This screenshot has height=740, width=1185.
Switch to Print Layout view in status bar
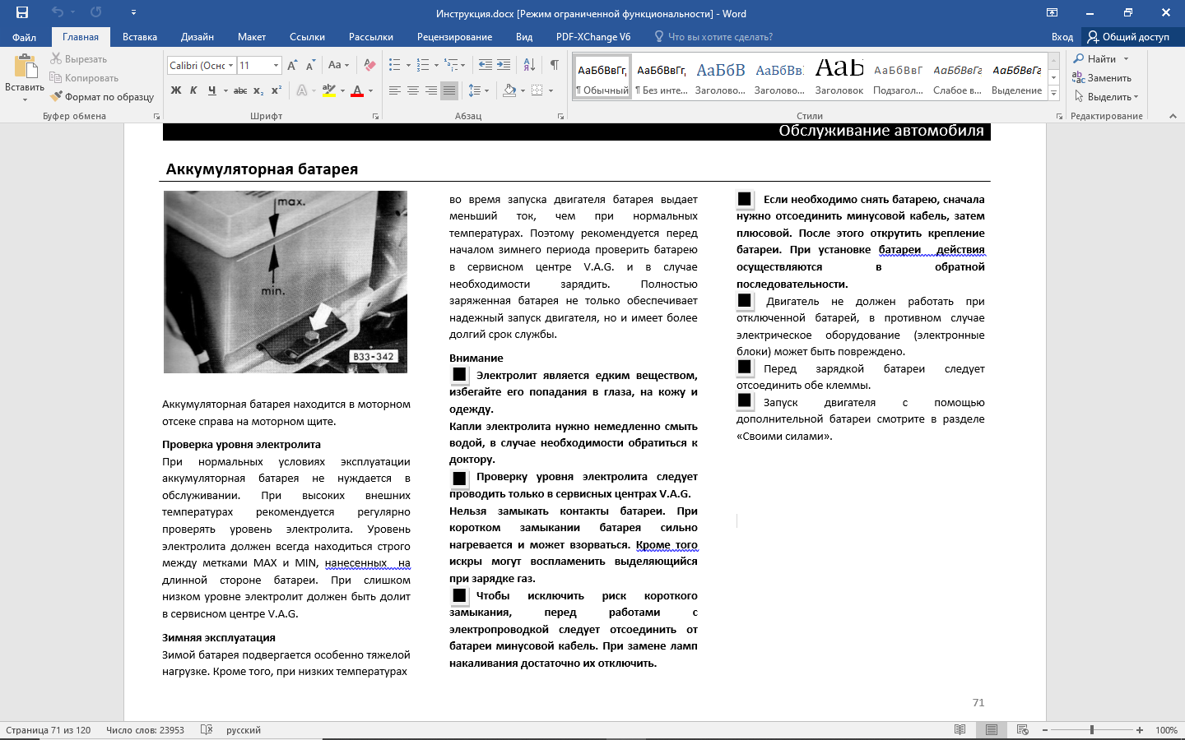click(x=992, y=729)
